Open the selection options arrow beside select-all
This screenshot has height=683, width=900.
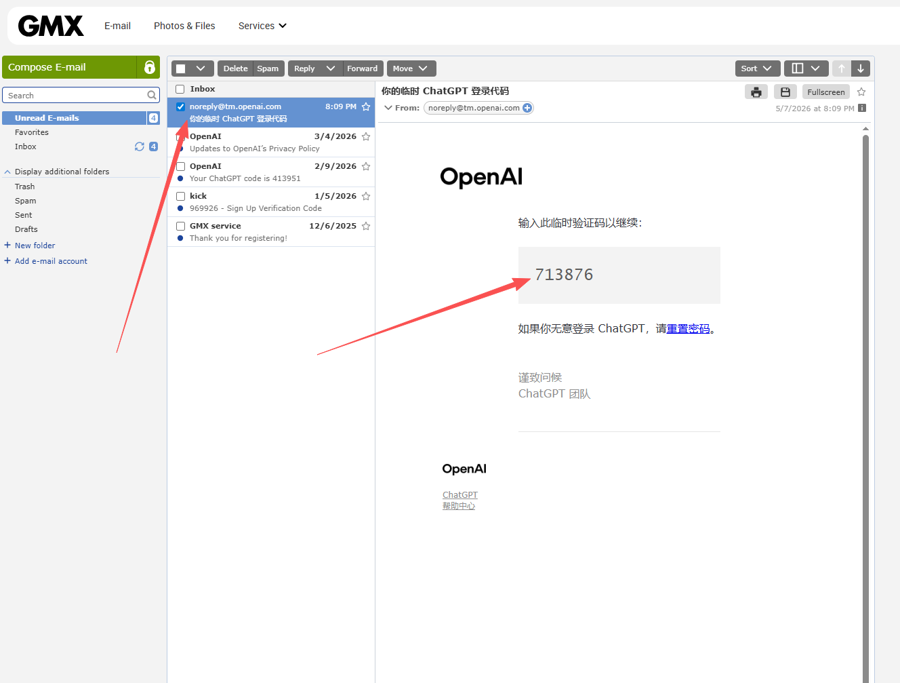click(201, 69)
